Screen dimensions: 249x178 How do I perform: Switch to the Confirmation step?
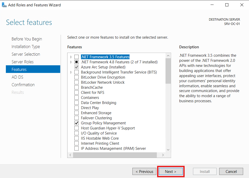click(x=23, y=84)
